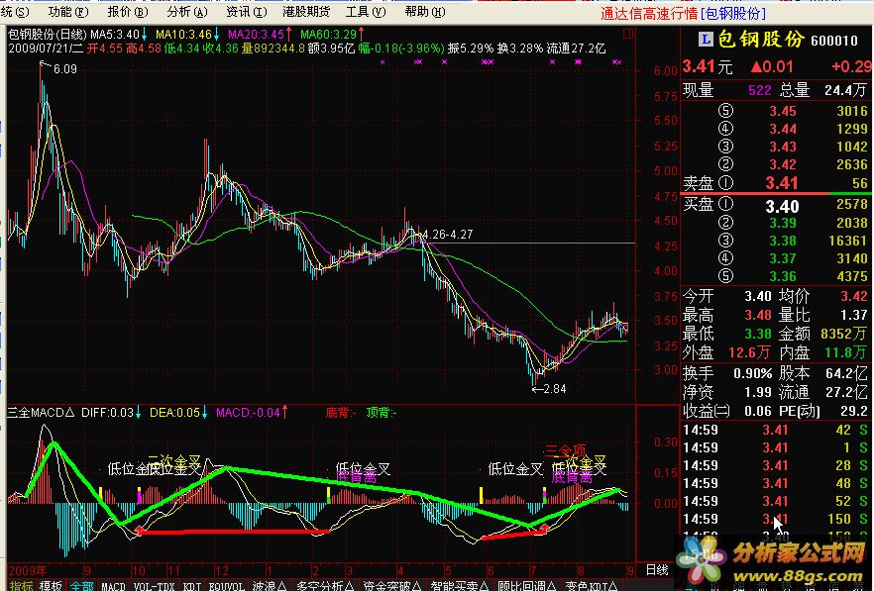Click the 量比 1.37 field
Screen dimensions: 874x591
point(824,315)
